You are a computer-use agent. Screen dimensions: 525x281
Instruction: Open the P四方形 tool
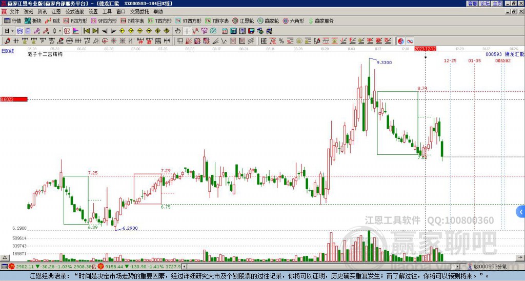(75, 21)
